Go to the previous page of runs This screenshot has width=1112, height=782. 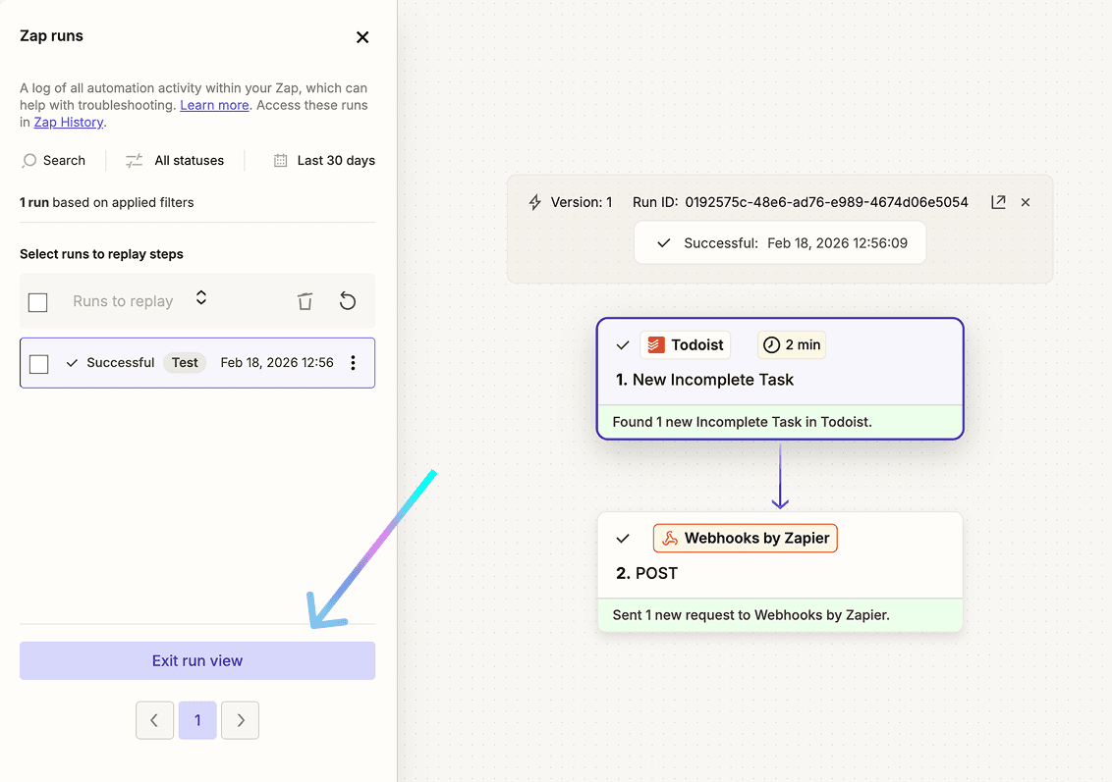tap(154, 720)
